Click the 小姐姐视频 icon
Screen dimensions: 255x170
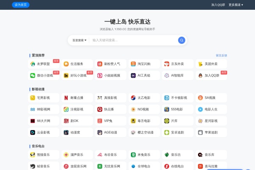pyautogui.click(x=100, y=76)
